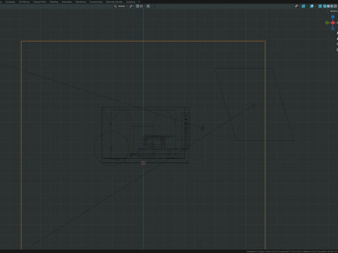338x253 pixels.
Task: Click the bottom negative Z gizmo handle
Action: [332, 29]
